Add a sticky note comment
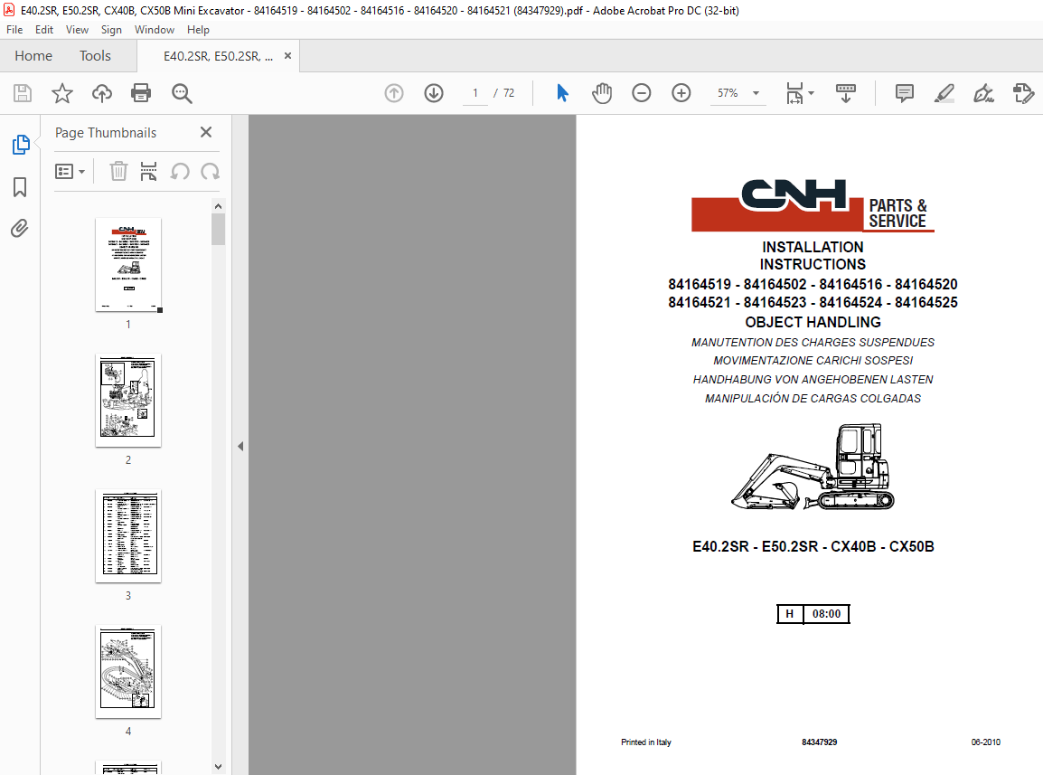The width and height of the screenshot is (1043, 775). click(x=904, y=93)
